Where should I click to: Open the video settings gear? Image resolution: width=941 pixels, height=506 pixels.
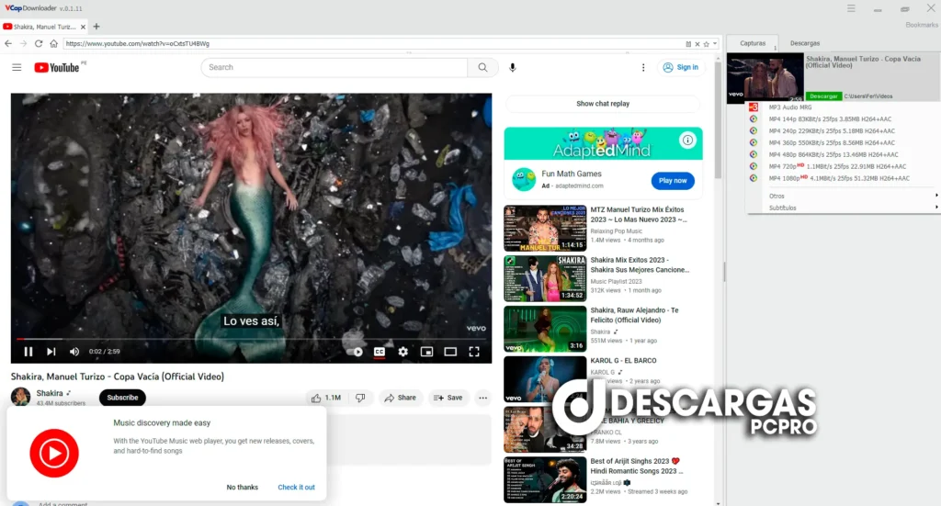point(402,351)
